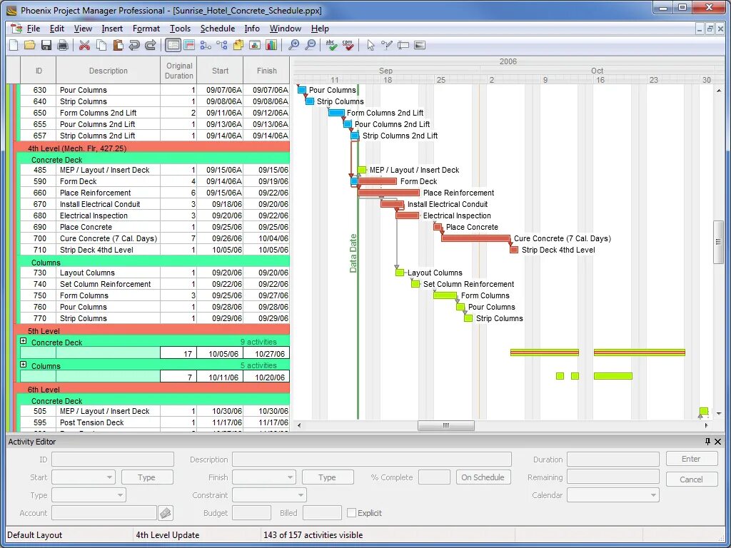
Task: Open the network diagram view icon
Action: click(x=206, y=45)
